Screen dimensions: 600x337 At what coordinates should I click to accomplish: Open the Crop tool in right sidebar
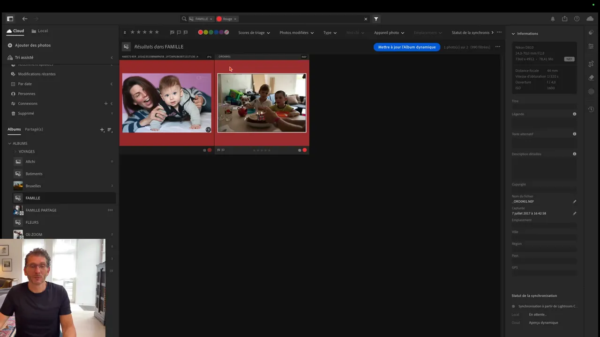pyautogui.click(x=591, y=64)
